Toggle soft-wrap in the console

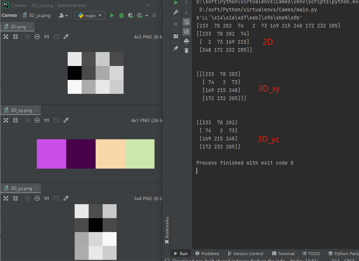tap(186, 22)
